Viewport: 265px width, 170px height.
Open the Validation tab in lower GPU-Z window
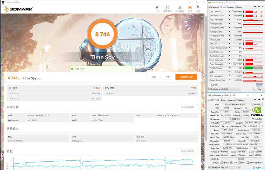241,100
